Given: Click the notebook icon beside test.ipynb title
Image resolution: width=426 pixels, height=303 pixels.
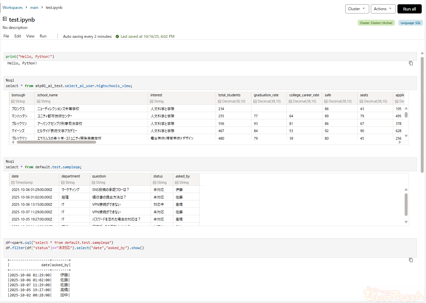Looking at the screenshot, I should [5, 19].
